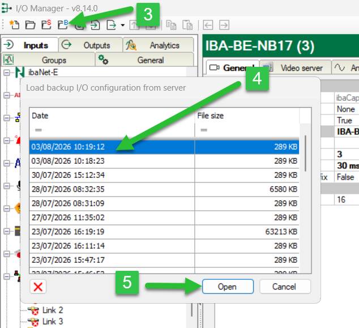This screenshot has height=328, width=359.
Task: Click the load from server icon with red S
Action: [46, 24]
